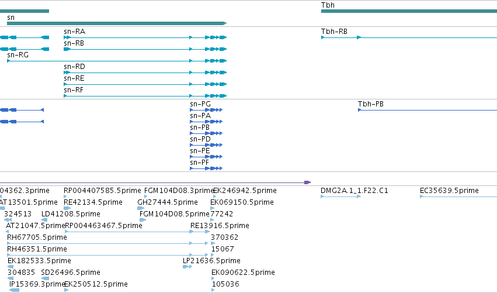497x293 pixels.
Task: Click the RH67705.5prime EST label
Action: (37, 237)
